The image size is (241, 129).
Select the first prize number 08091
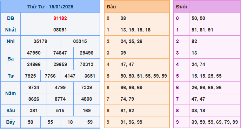[60, 30]
